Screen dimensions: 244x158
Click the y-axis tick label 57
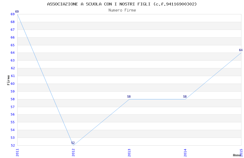point(13,107)
